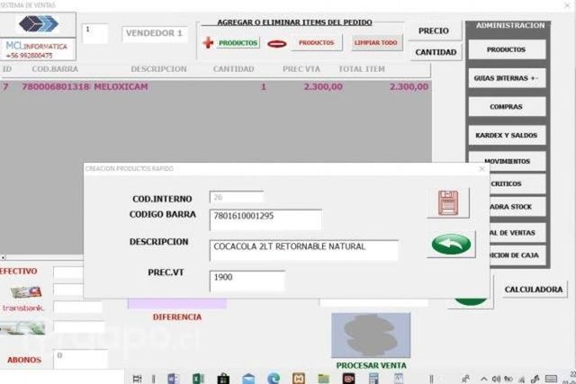Click the red minus remove-products icon
Image resolution: width=576 pixels, height=384 pixels.
click(277, 44)
